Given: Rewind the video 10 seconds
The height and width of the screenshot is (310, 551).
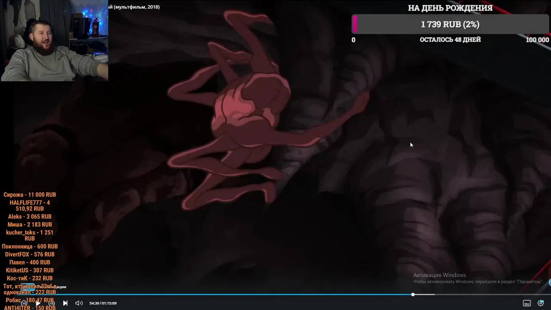Looking at the screenshot, I should click(24, 303).
